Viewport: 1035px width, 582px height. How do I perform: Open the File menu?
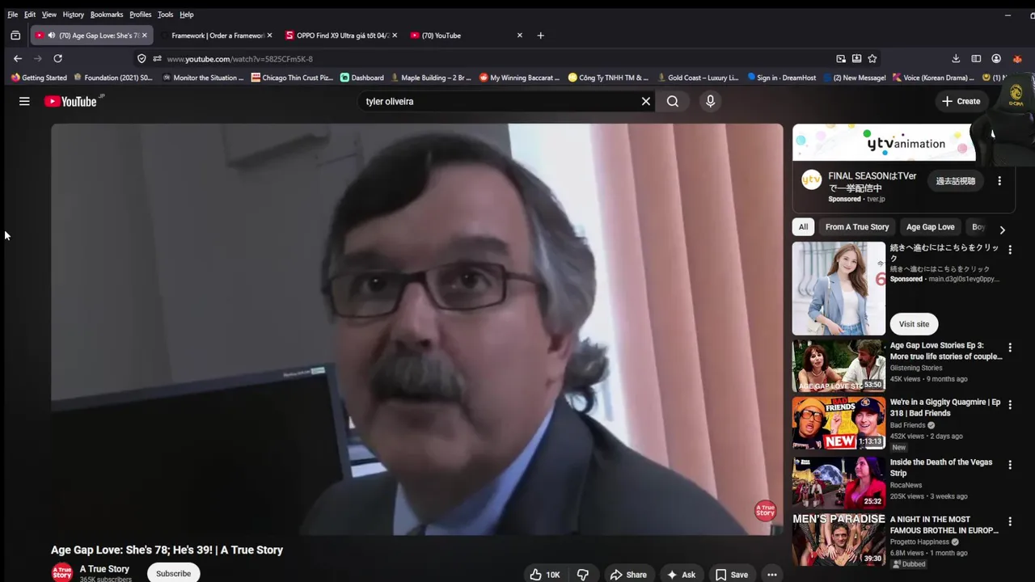tap(12, 15)
